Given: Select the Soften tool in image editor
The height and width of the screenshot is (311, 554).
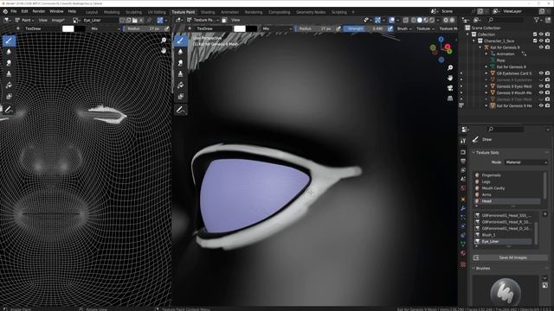Looking at the screenshot, I should [9, 52].
